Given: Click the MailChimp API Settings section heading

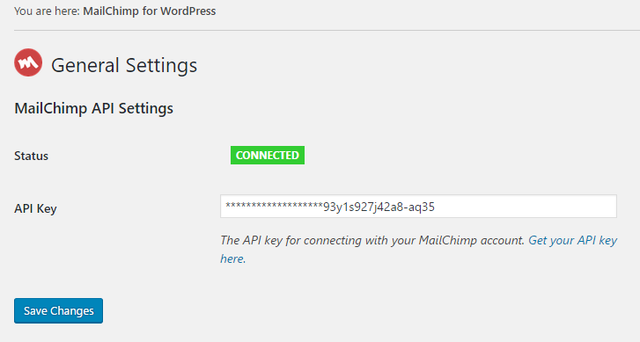Looking at the screenshot, I should tap(94, 108).
